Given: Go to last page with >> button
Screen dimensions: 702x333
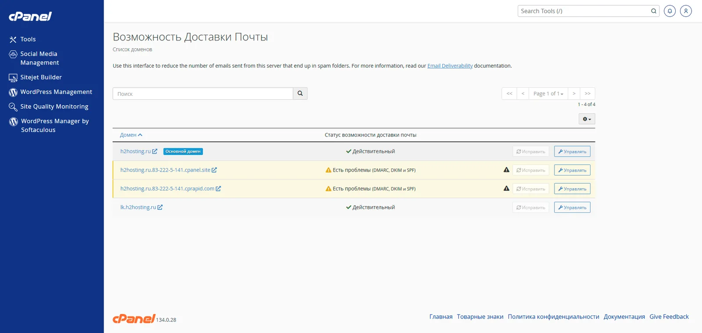Looking at the screenshot, I should coord(587,93).
